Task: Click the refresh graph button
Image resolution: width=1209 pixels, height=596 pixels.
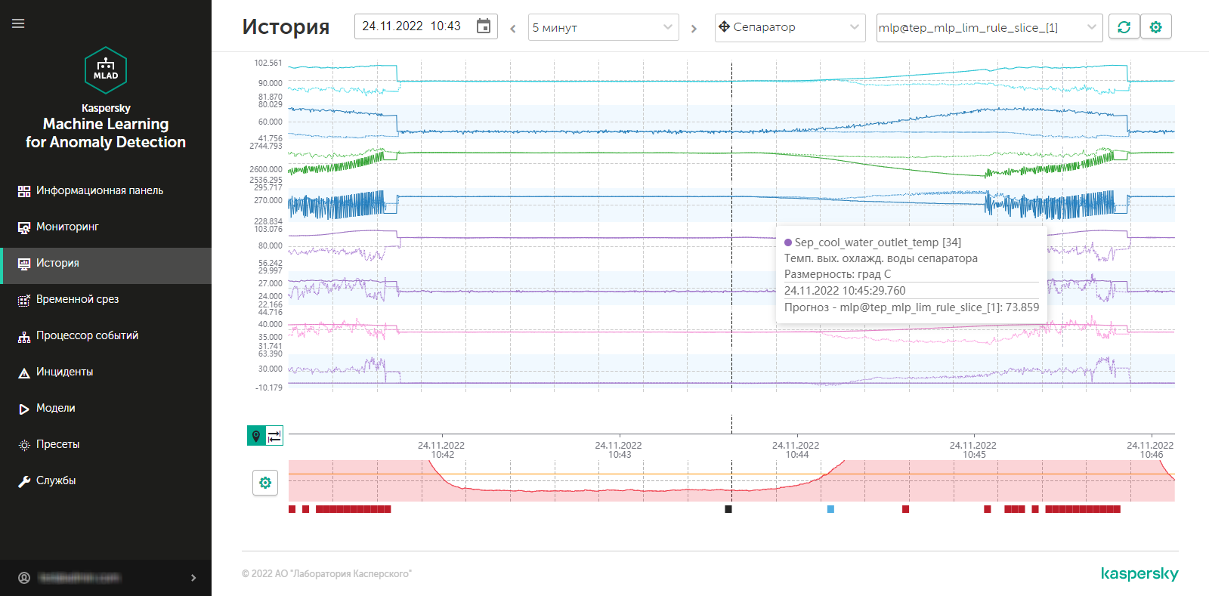Action: click(x=1124, y=27)
